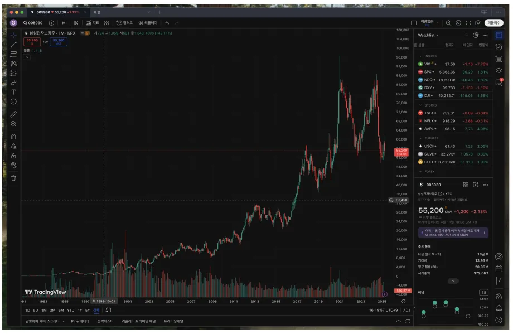
Task: Open the quick search icon
Action: pyautogui.click(x=448, y=23)
